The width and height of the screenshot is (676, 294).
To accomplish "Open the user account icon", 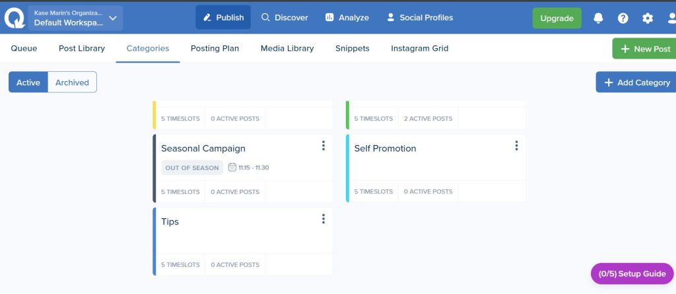I will coord(671,18).
